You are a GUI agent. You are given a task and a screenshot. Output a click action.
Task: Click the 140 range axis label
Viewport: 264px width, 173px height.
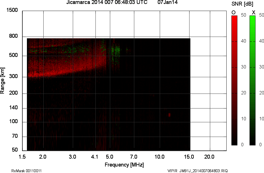(13, 108)
